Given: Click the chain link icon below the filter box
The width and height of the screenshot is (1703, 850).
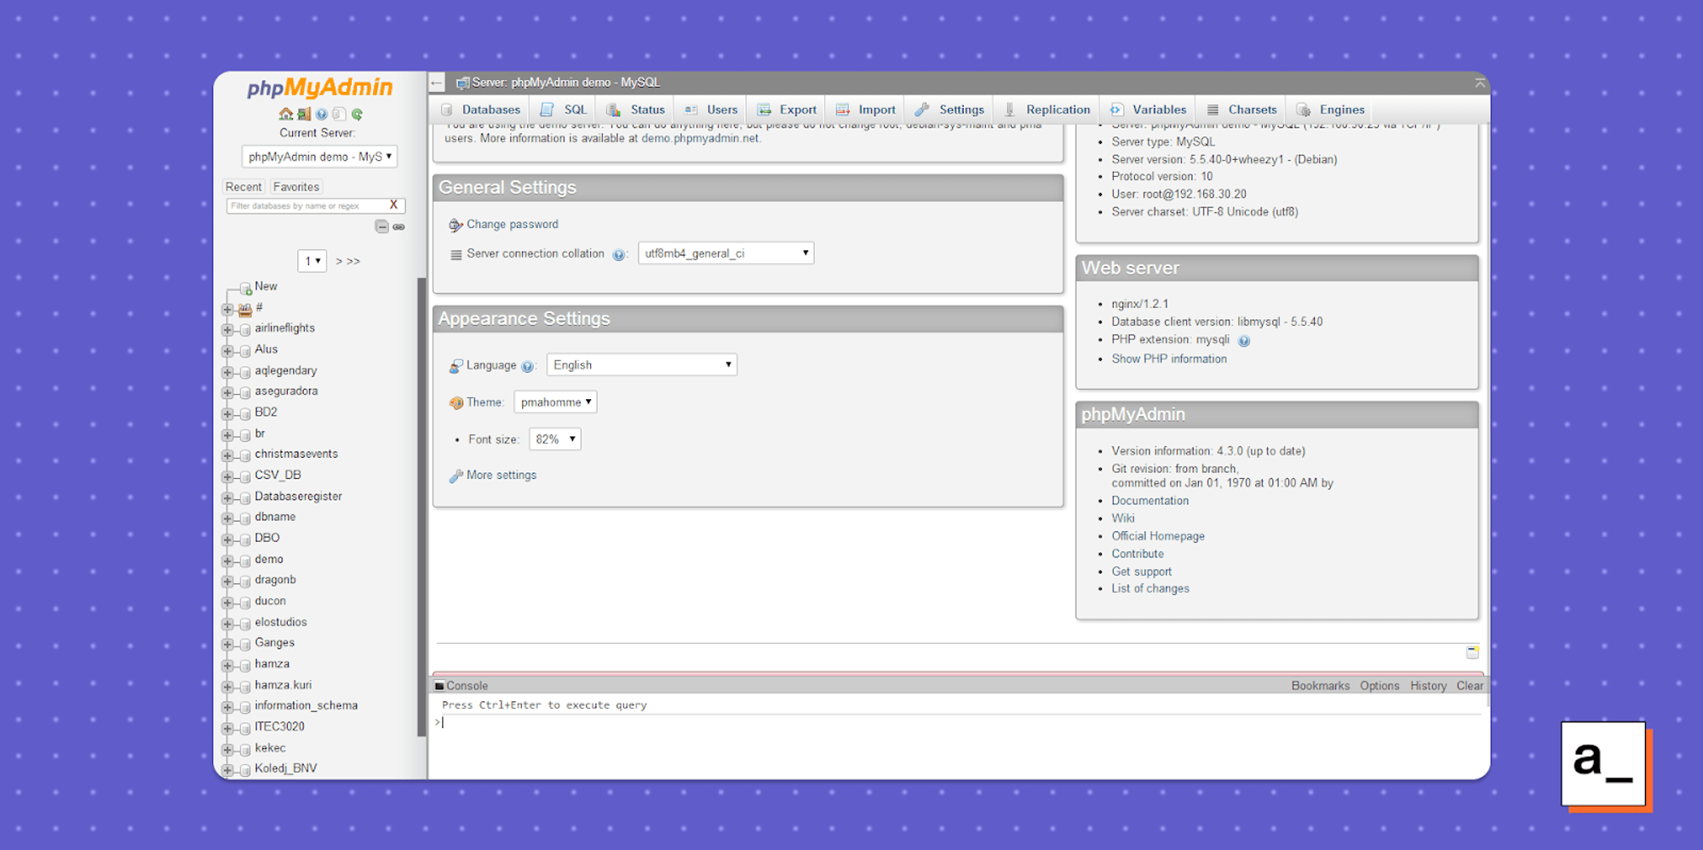Looking at the screenshot, I should 399,226.
